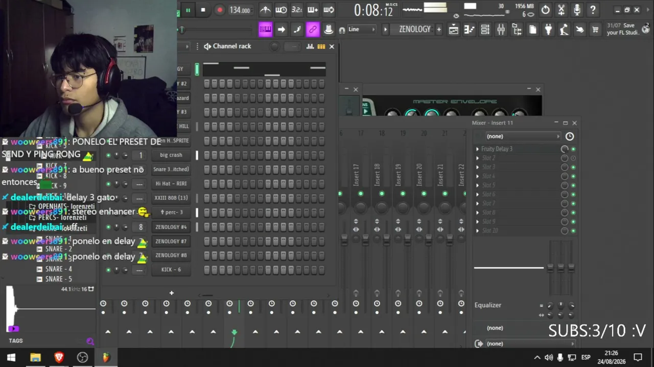Viewport: 654px width, 367px height.
Task: Arm the red record button
Action: coord(220,10)
